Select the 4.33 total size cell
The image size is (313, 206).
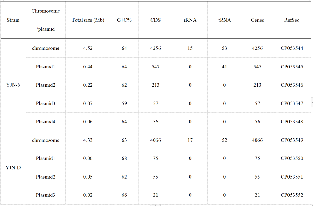(88, 140)
